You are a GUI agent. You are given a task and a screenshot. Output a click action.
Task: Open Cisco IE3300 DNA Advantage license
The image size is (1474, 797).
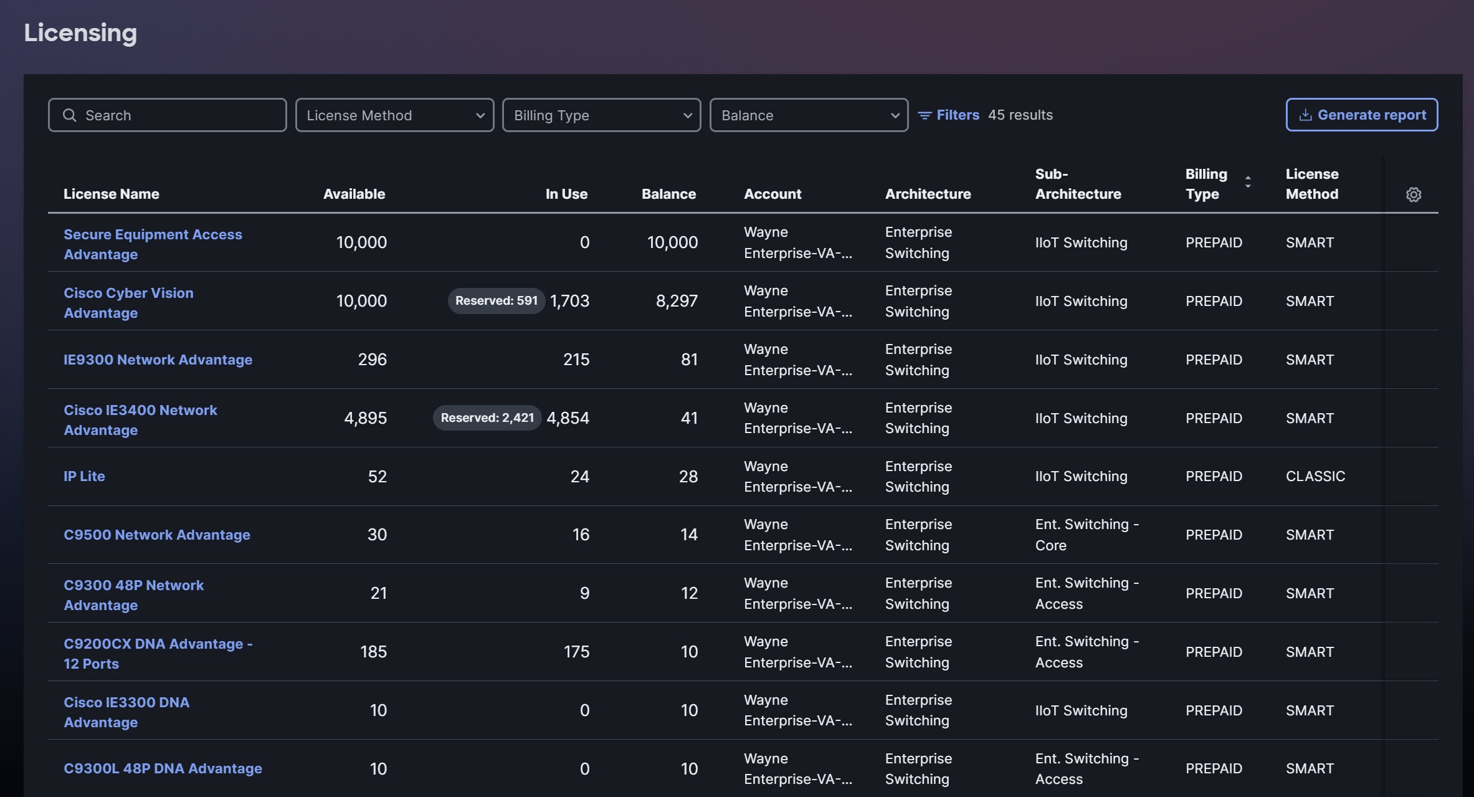tap(126, 712)
